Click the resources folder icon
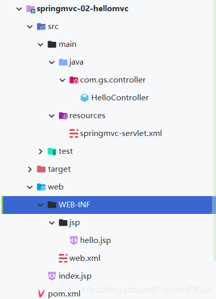 coord(63,116)
